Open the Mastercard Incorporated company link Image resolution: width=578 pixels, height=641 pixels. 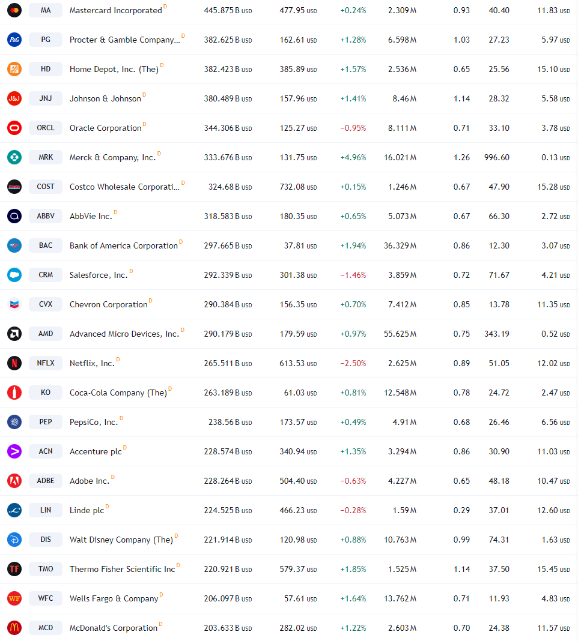[116, 11]
